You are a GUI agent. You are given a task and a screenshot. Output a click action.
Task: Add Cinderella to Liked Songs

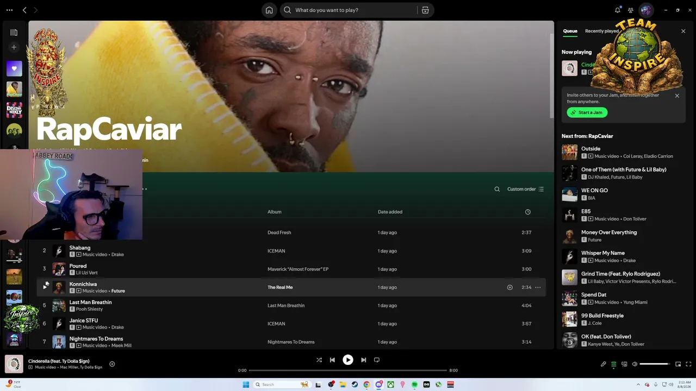(x=112, y=364)
